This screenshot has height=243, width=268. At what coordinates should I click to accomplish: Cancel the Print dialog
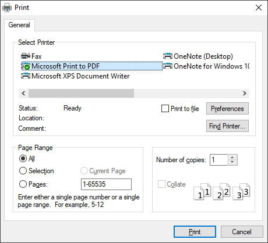tap(242, 232)
